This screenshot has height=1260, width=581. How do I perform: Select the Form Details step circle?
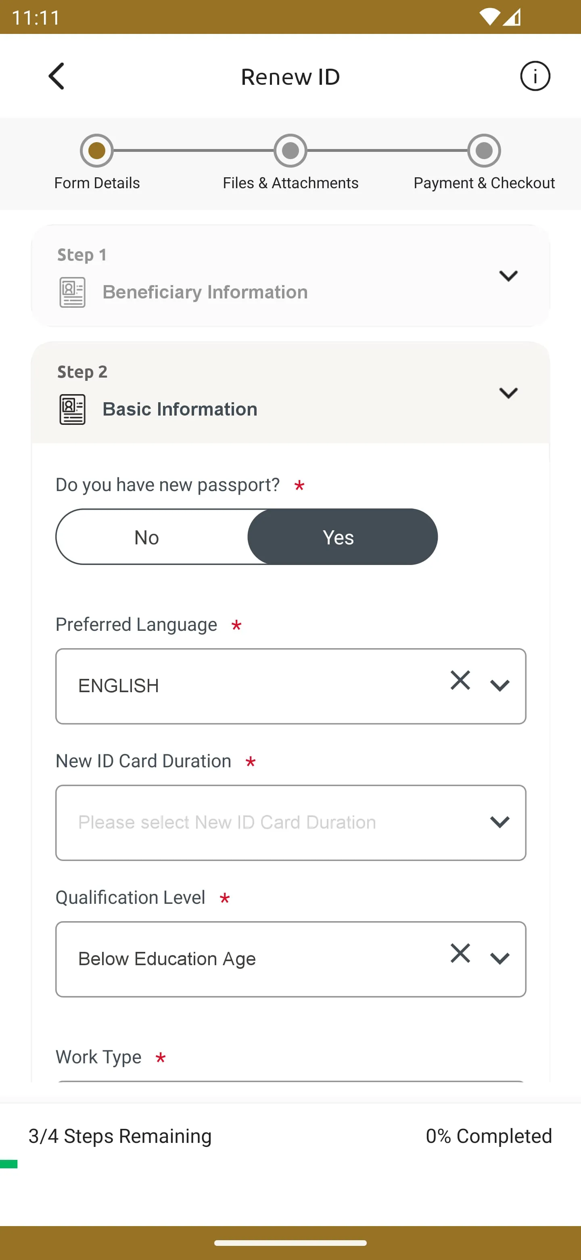pos(96,151)
